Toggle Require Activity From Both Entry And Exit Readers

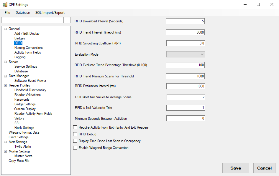pos(75,127)
